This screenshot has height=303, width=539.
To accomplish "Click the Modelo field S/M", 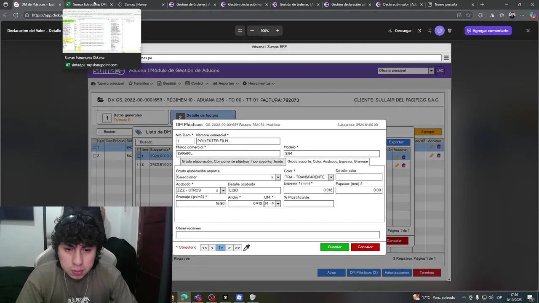I will 331,154.
